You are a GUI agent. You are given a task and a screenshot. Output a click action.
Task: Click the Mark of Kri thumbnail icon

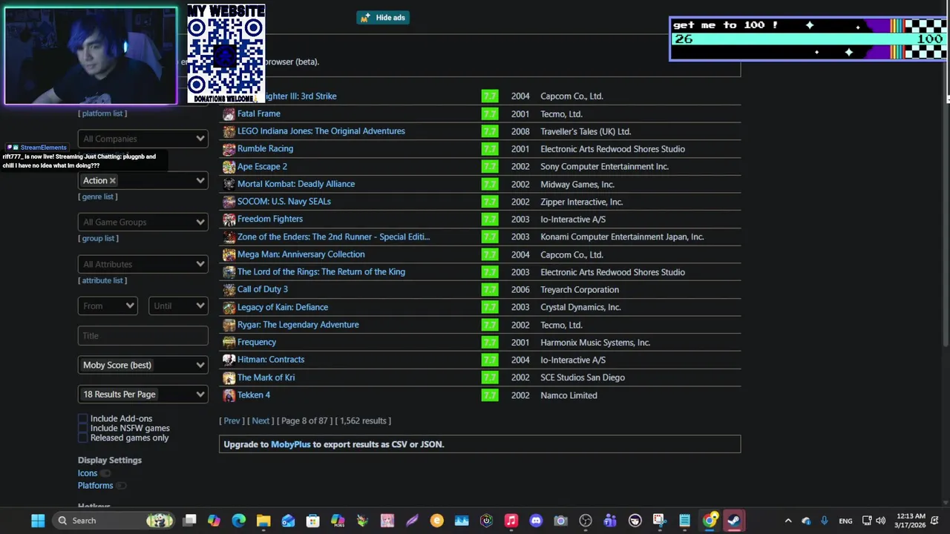click(229, 378)
